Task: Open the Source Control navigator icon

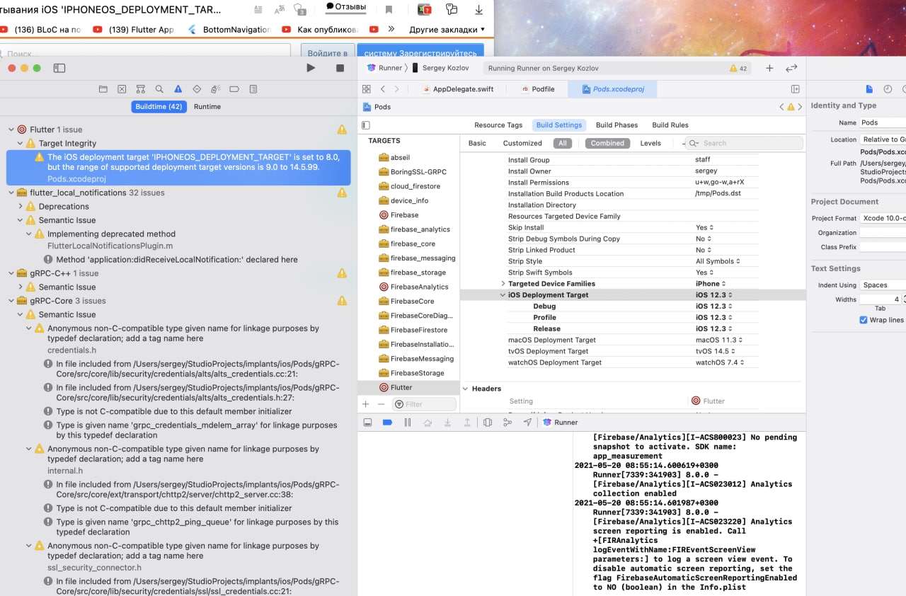Action: coord(122,89)
